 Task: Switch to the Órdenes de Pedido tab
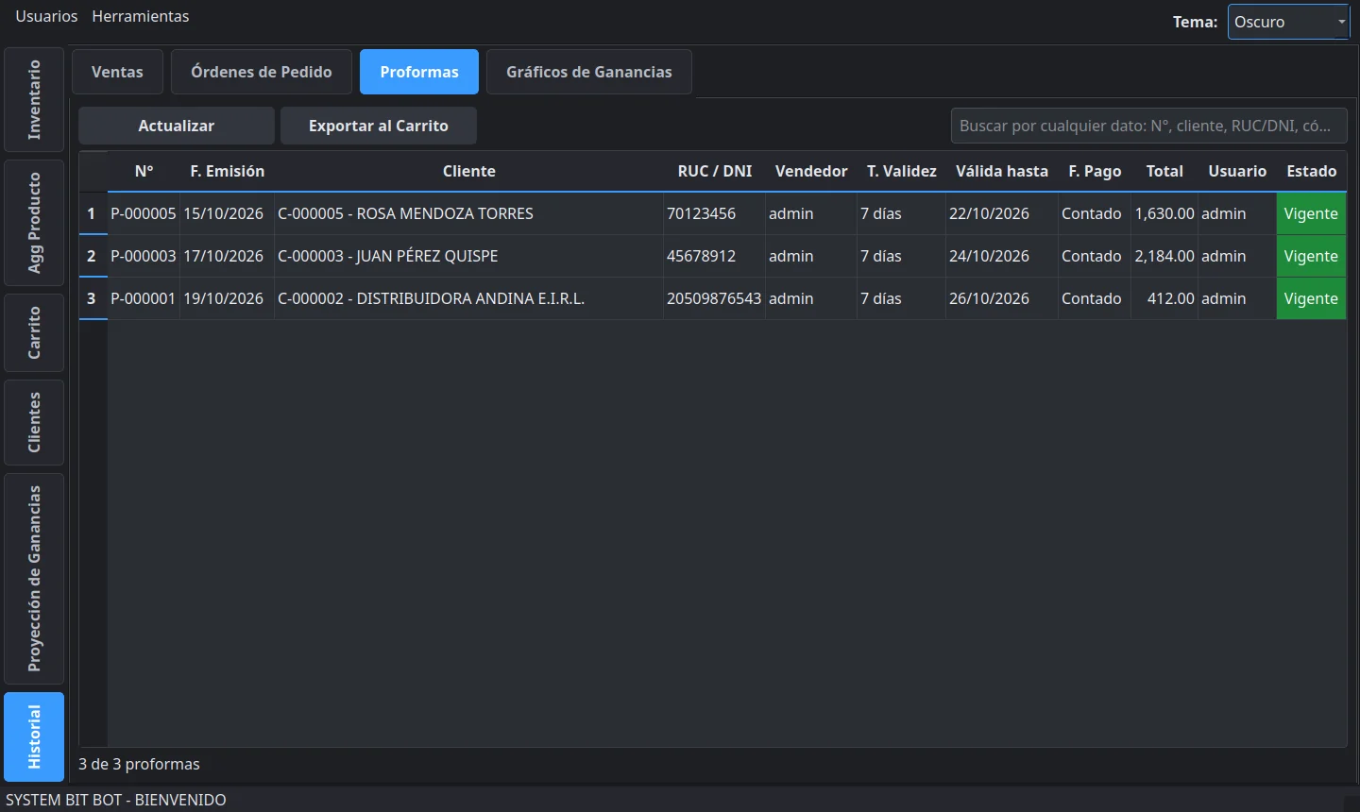pyautogui.click(x=262, y=72)
